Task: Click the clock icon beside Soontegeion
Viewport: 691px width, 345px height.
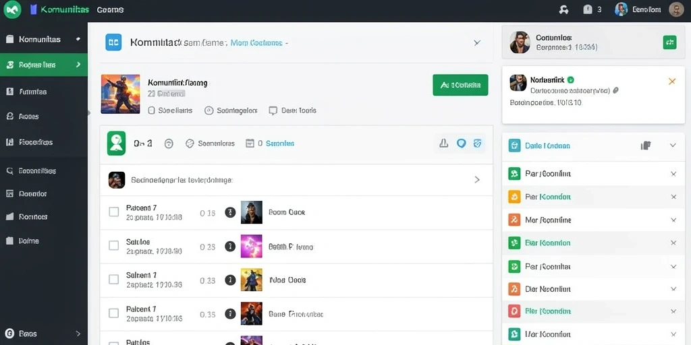Action: [209, 111]
